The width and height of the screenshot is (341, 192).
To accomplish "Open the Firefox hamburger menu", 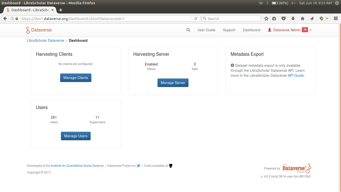I will tap(336, 18).
